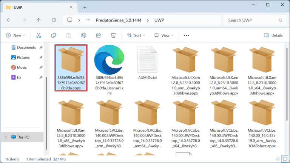Click the Search UWP field
The width and height of the screenshot is (290, 163).
[255, 20]
